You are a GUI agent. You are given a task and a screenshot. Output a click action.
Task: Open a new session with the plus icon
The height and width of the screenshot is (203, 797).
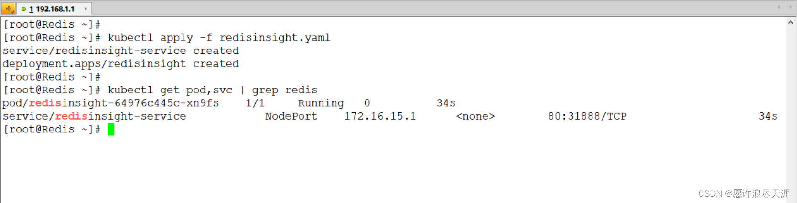[8, 9]
